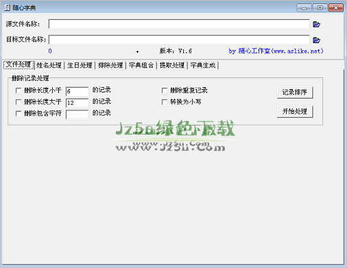
Task: Close the 随心字典 window
Action: coord(336,8)
